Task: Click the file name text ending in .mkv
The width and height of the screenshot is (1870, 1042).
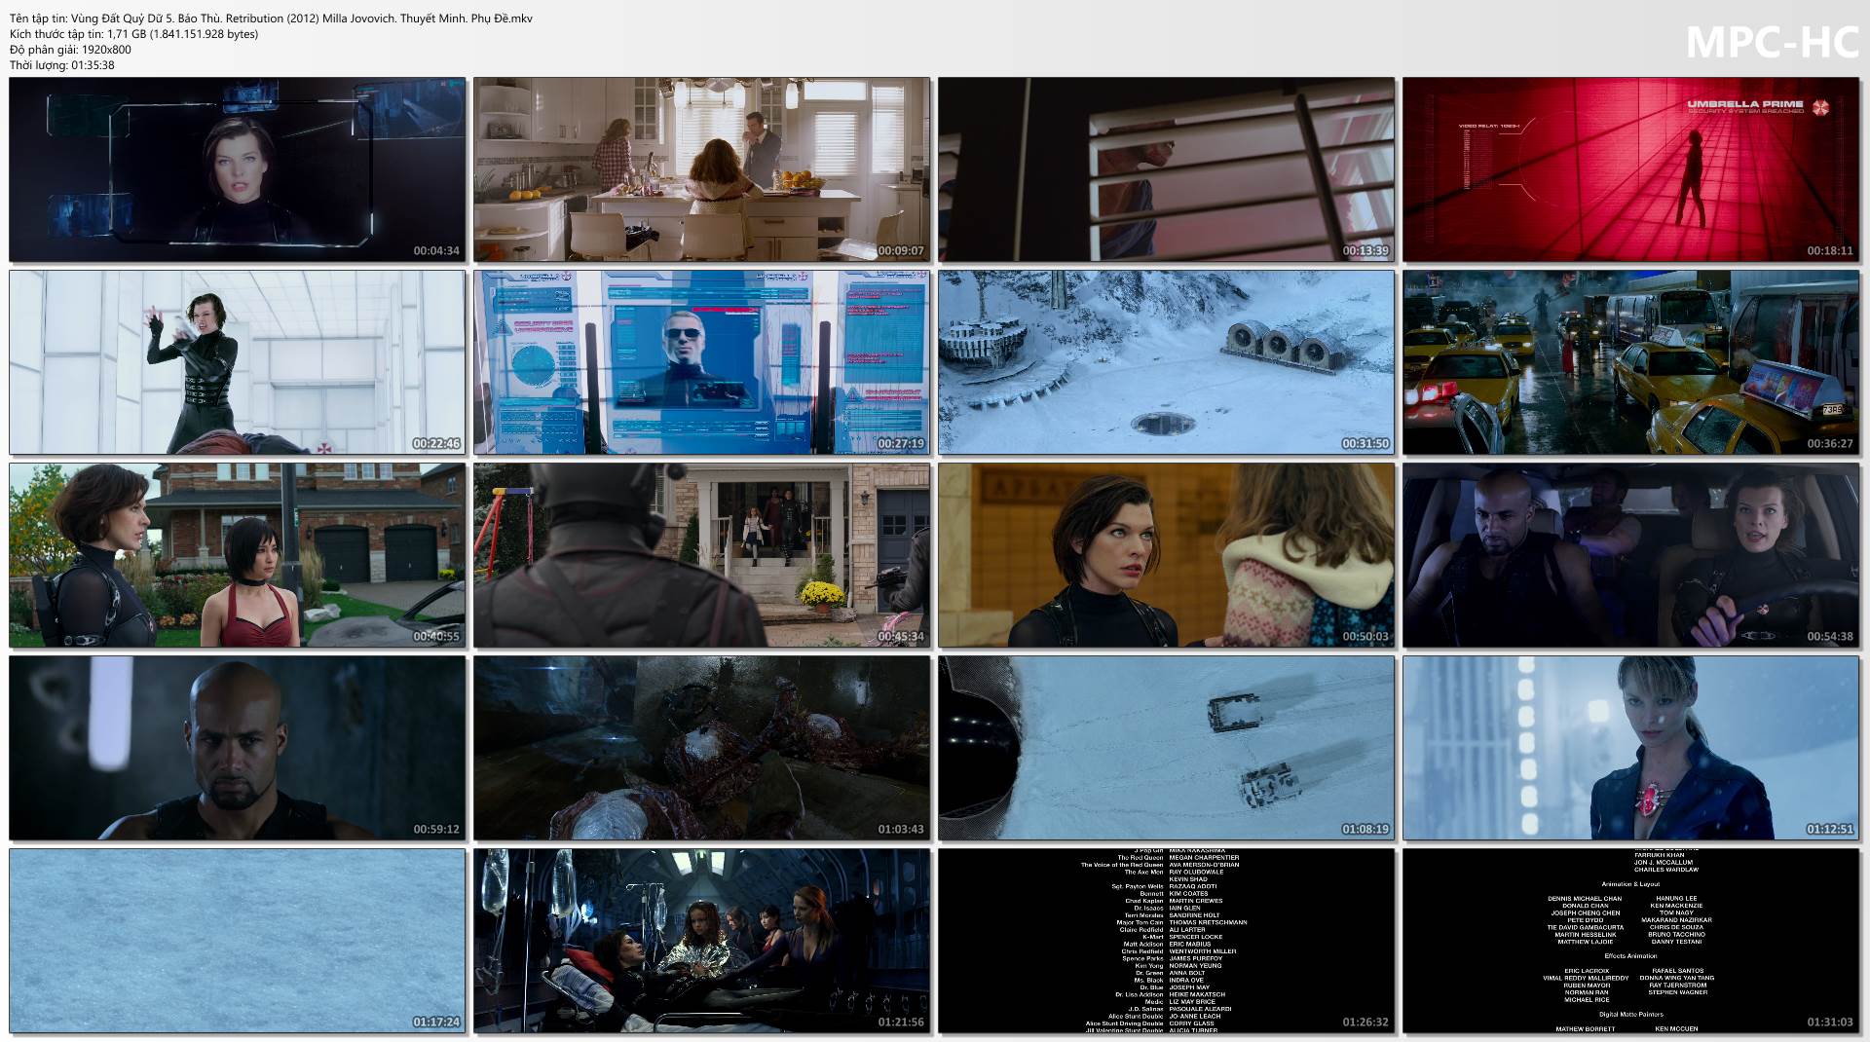Action: 271,19
